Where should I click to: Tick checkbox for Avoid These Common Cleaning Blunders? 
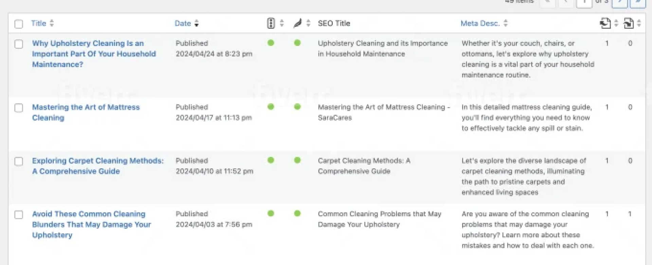19,215
